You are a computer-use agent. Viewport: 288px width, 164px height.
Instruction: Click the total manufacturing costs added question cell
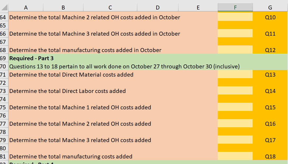(x=79, y=156)
